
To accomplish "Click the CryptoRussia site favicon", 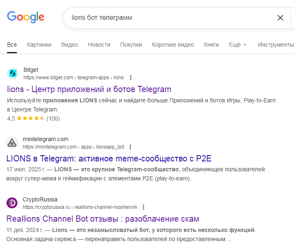I will coord(13,203).
